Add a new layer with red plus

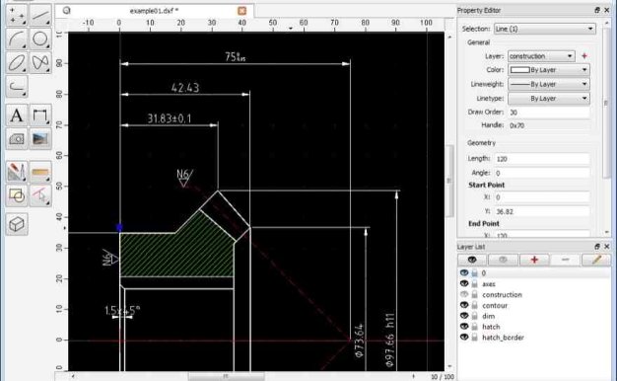point(534,260)
